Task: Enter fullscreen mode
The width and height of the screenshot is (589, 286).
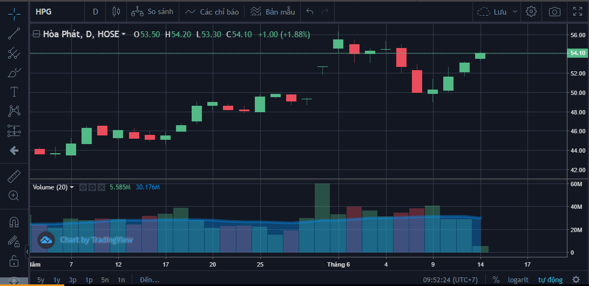Action: [577, 11]
